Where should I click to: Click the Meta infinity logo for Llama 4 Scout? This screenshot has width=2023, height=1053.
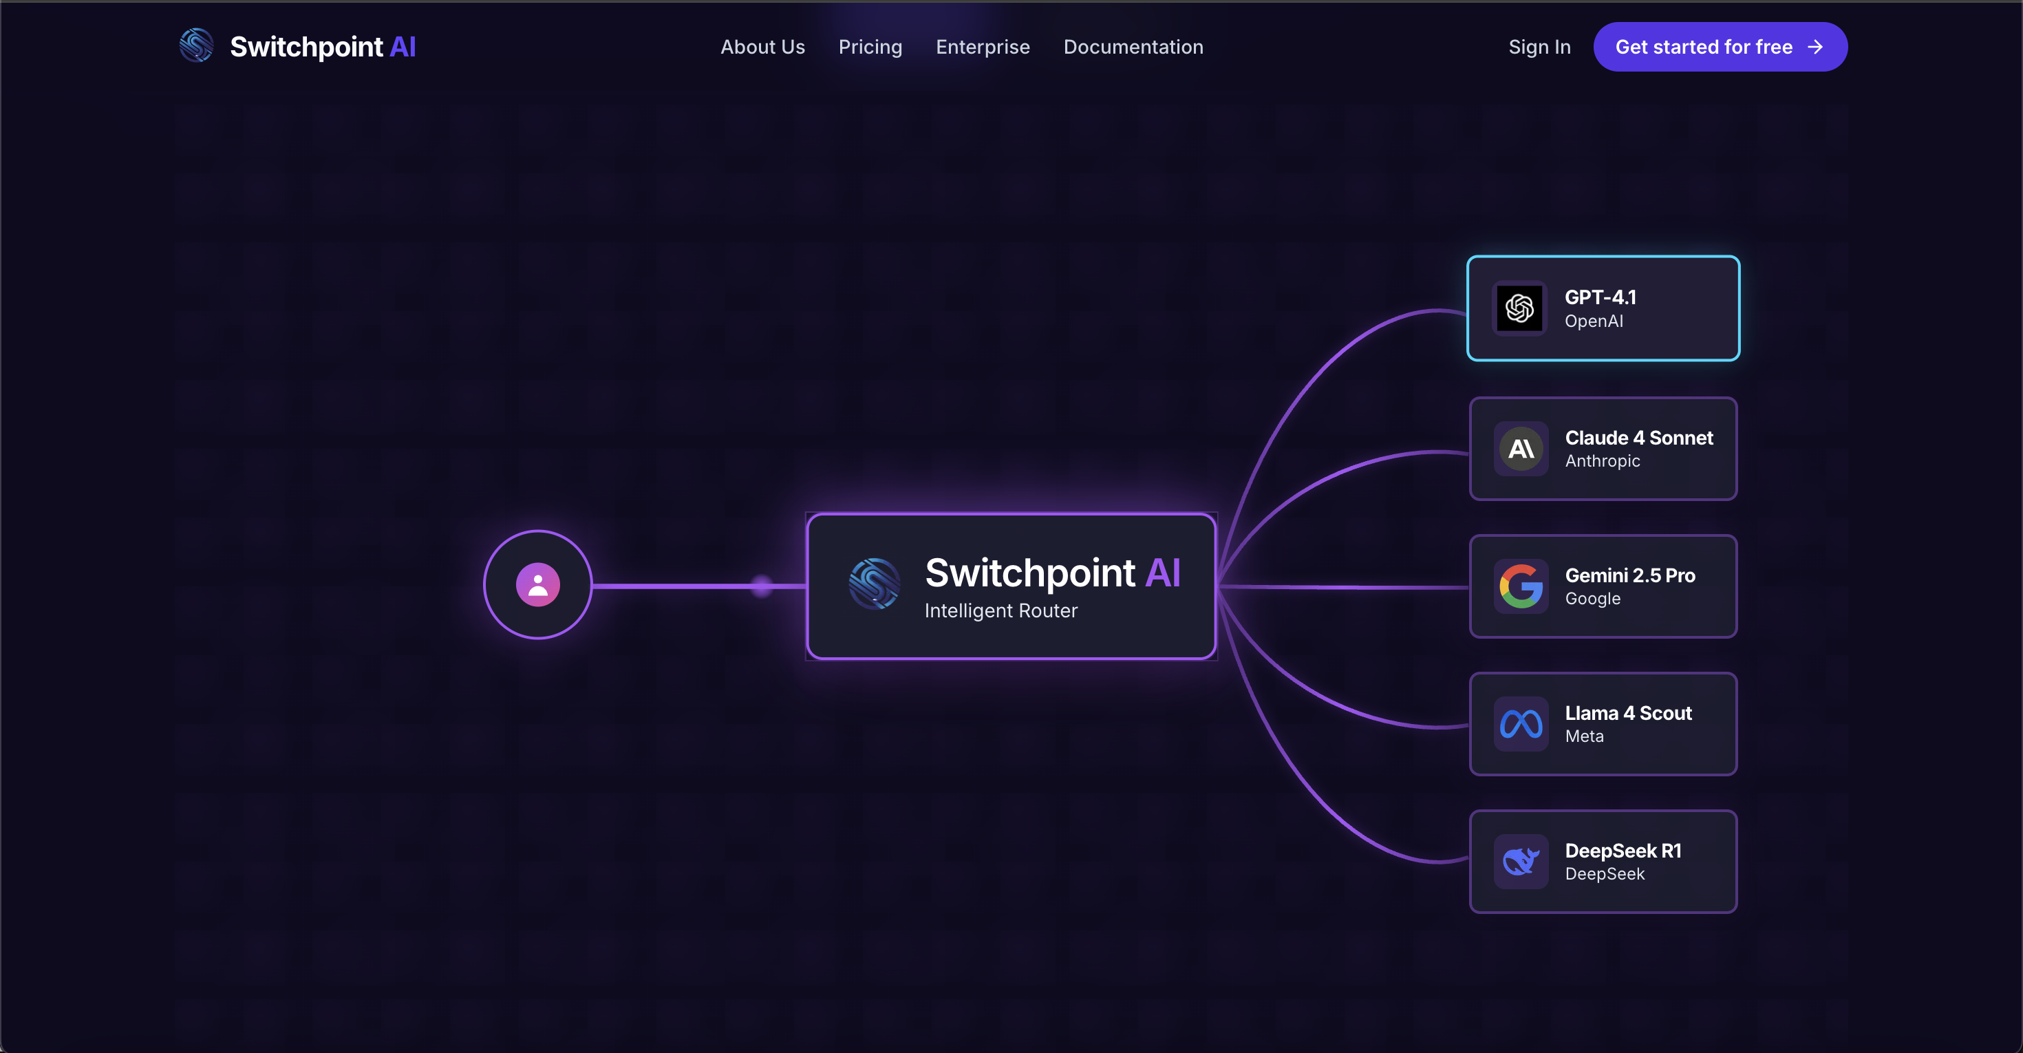(x=1521, y=723)
